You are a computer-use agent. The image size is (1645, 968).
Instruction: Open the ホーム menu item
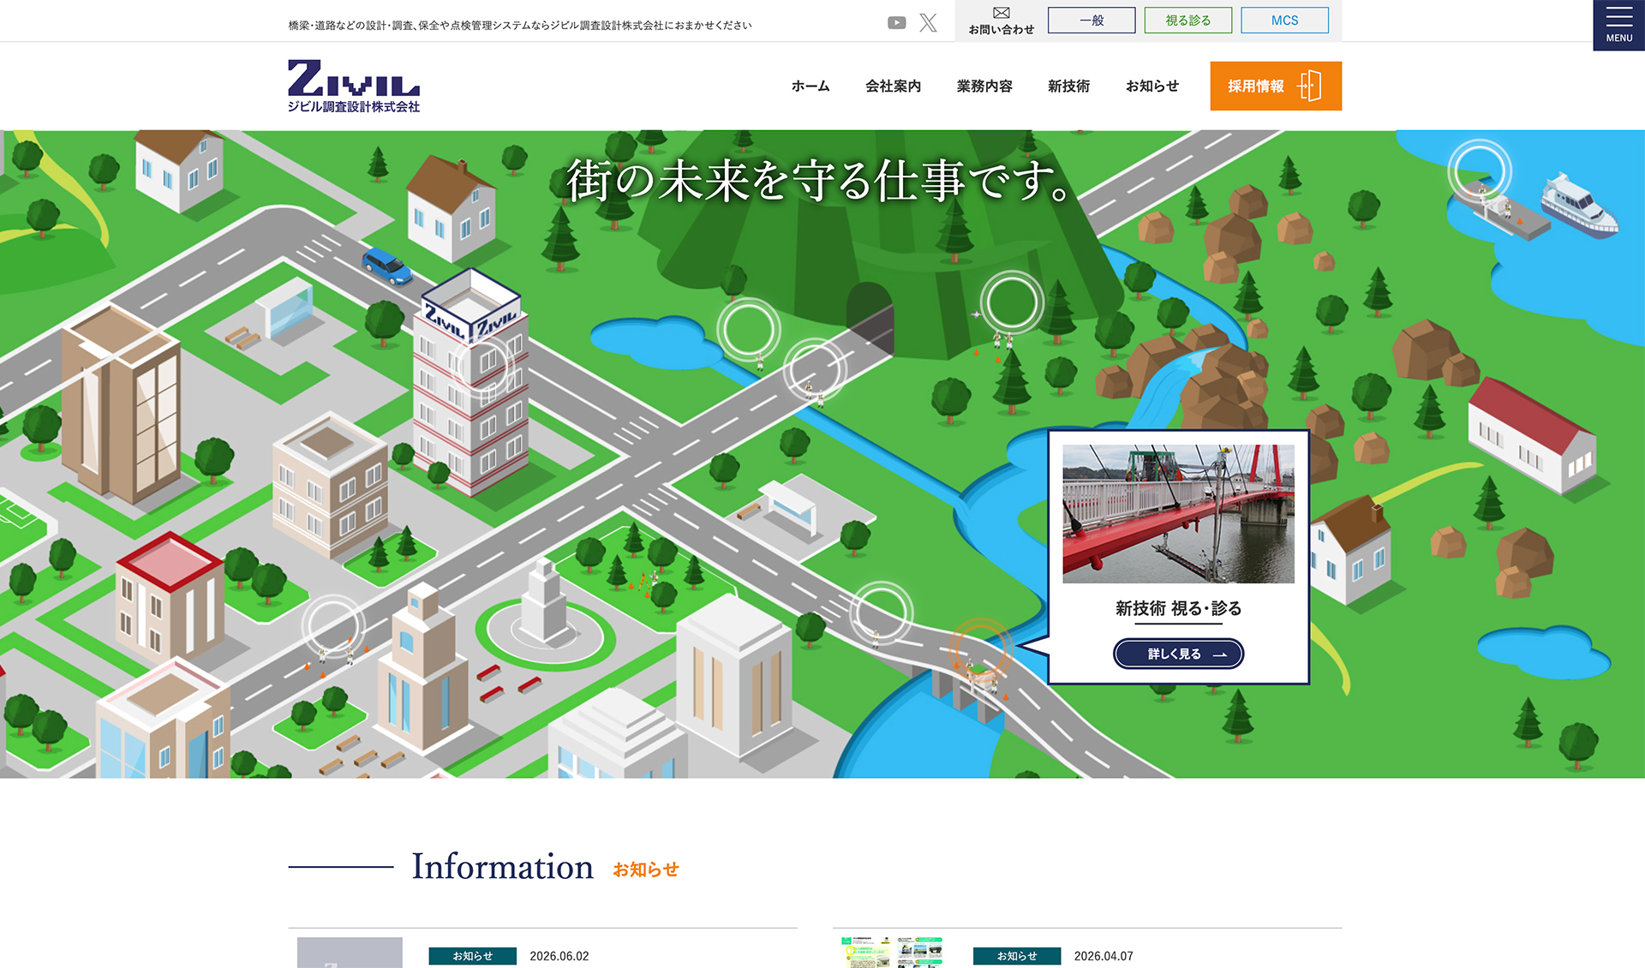pyautogui.click(x=811, y=86)
